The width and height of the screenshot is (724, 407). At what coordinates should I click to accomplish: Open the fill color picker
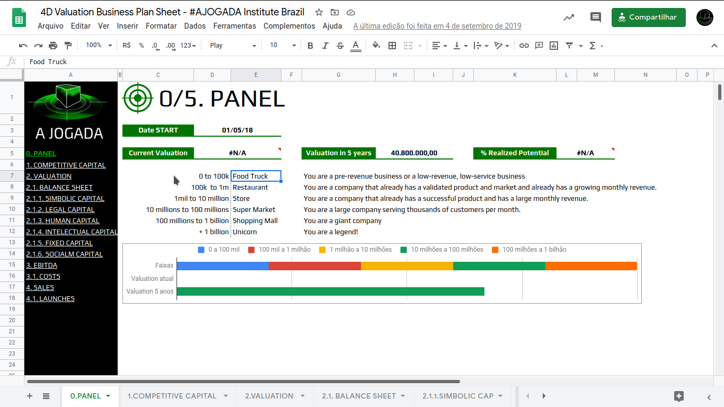[376, 46]
